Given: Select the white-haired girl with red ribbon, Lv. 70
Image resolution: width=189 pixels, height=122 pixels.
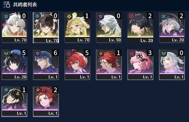Looking at the screenshot, I should (14, 27).
